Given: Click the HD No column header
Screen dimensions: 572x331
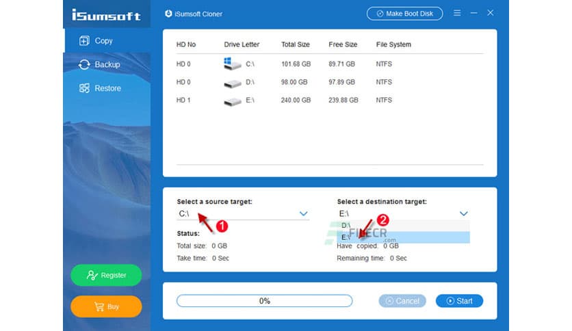Looking at the screenshot, I should pos(186,44).
